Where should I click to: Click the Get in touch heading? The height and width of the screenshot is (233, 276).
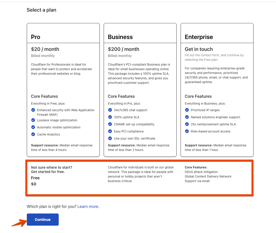tap(199, 49)
